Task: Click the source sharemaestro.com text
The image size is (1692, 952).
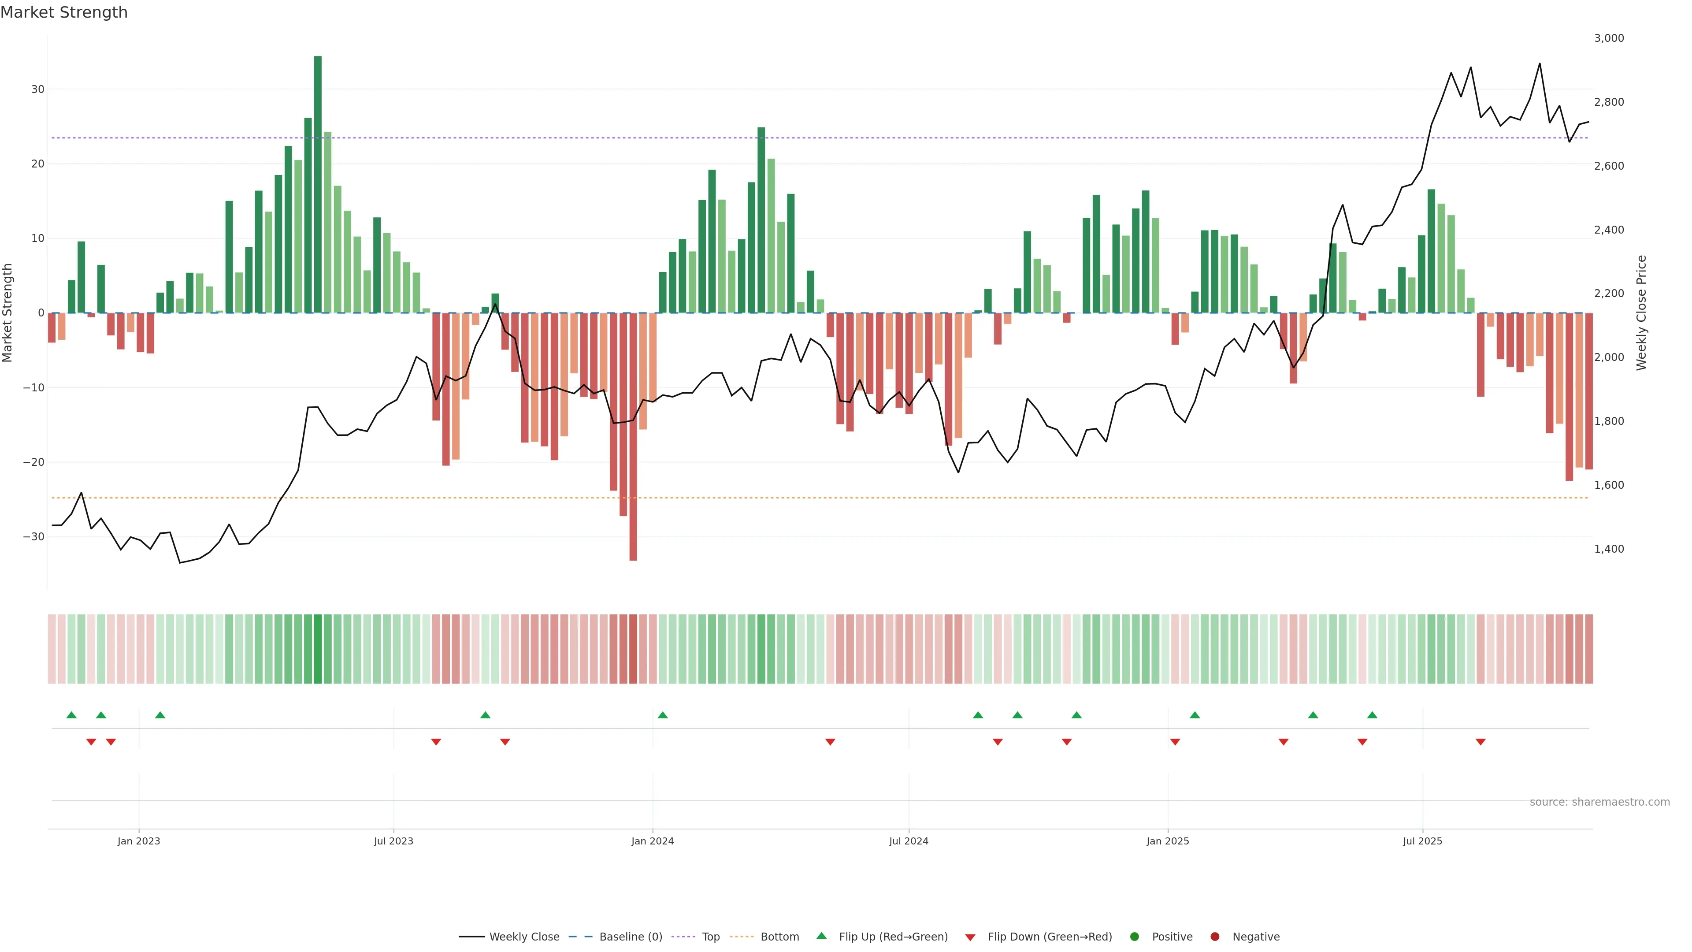Action: click(1599, 802)
